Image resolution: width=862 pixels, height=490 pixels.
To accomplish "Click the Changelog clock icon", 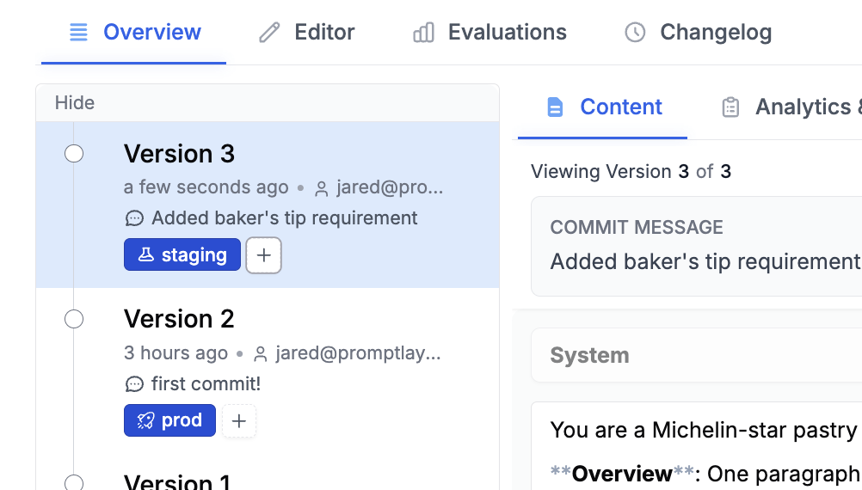I will 635,33.
